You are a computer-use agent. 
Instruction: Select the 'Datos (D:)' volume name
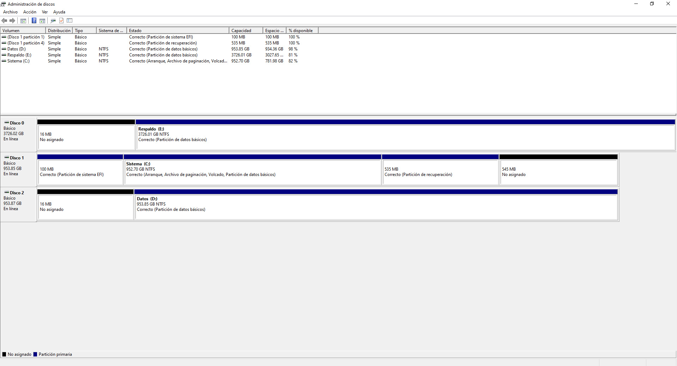point(17,49)
